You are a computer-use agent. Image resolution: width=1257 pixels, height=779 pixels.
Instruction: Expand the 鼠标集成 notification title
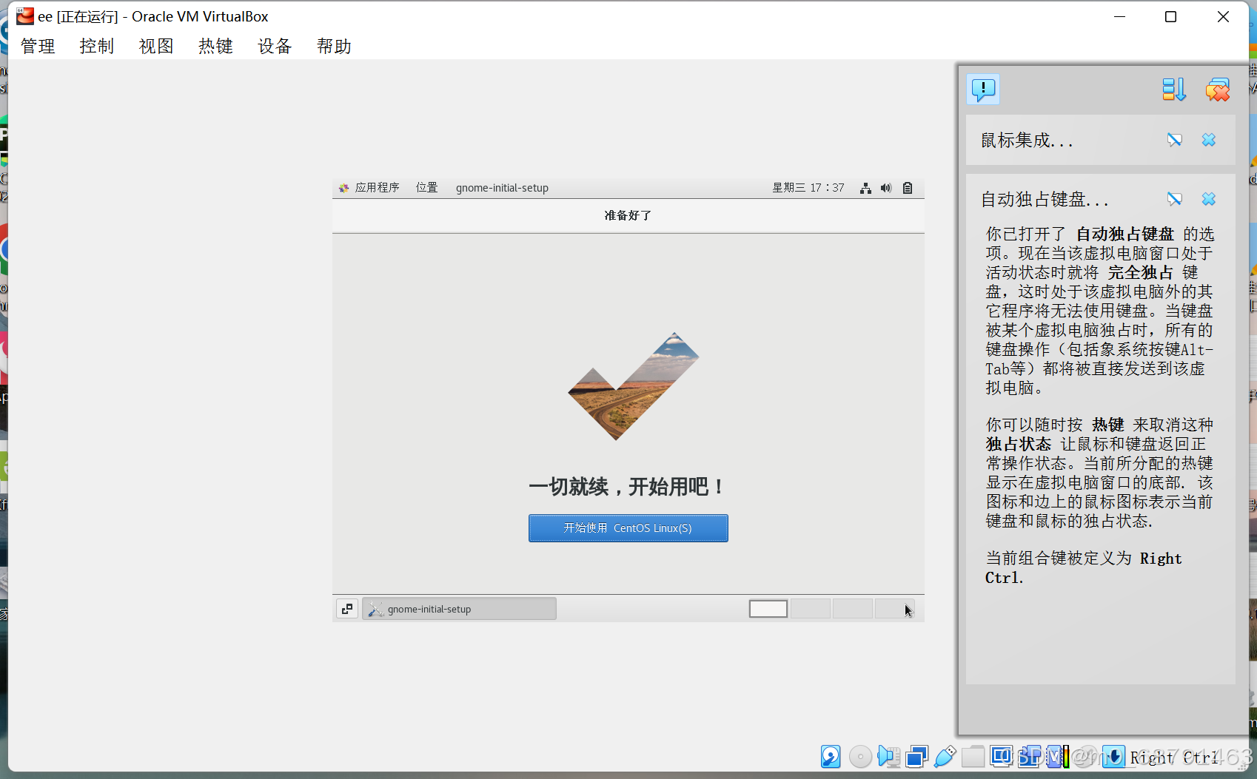tap(1027, 140)
